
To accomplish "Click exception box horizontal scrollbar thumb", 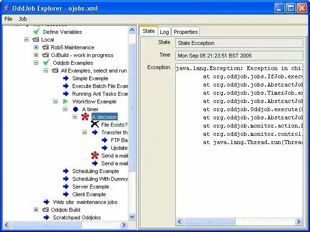I will [210, 222].
